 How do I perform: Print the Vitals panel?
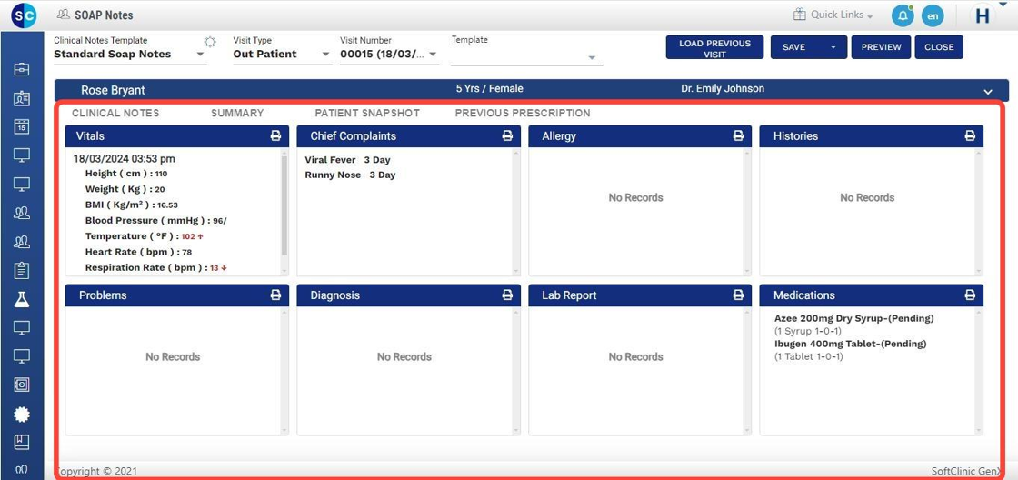[275, 136]
